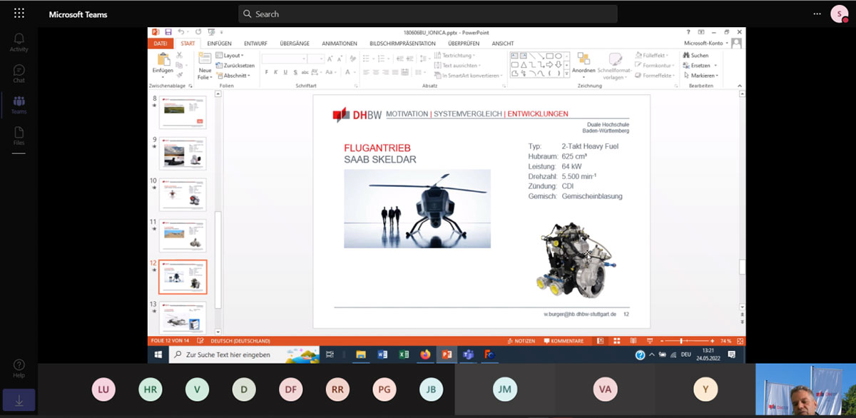
Task: Fit slide to current window
Action: pyautogui.click(x=740, y=341)
